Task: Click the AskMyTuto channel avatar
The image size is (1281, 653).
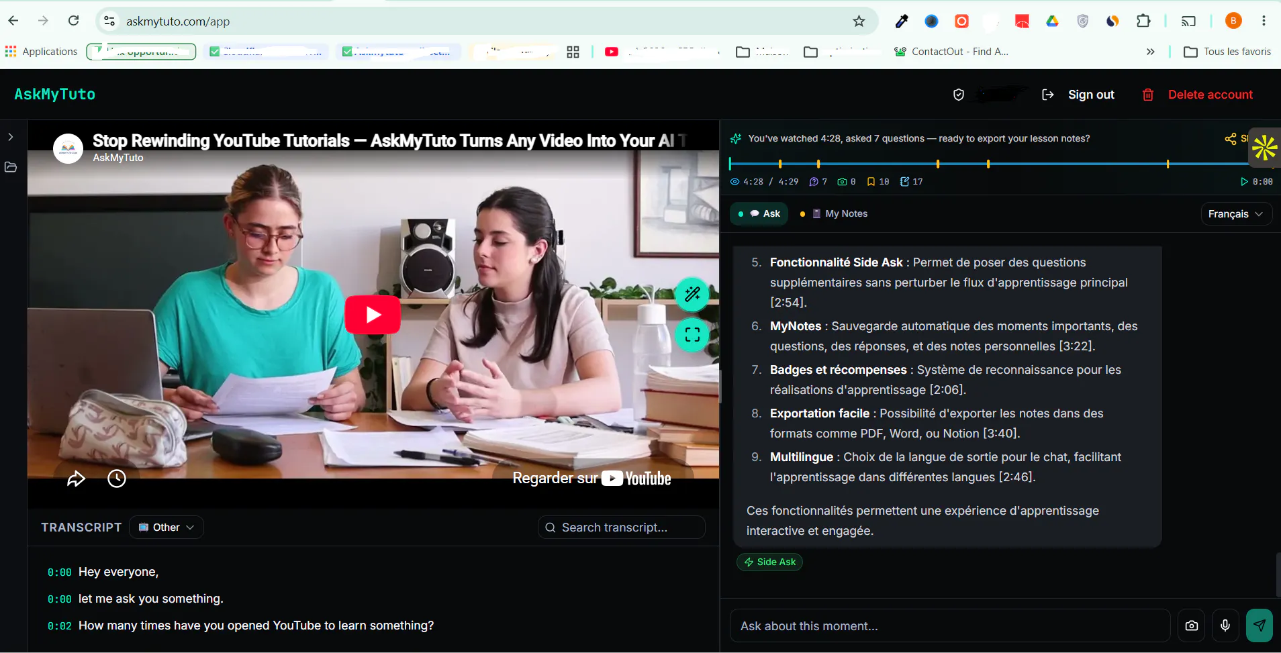Action: pos(68,148)
